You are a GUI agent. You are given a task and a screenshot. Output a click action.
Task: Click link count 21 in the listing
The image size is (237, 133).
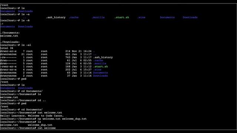click(x=23, y=54)
